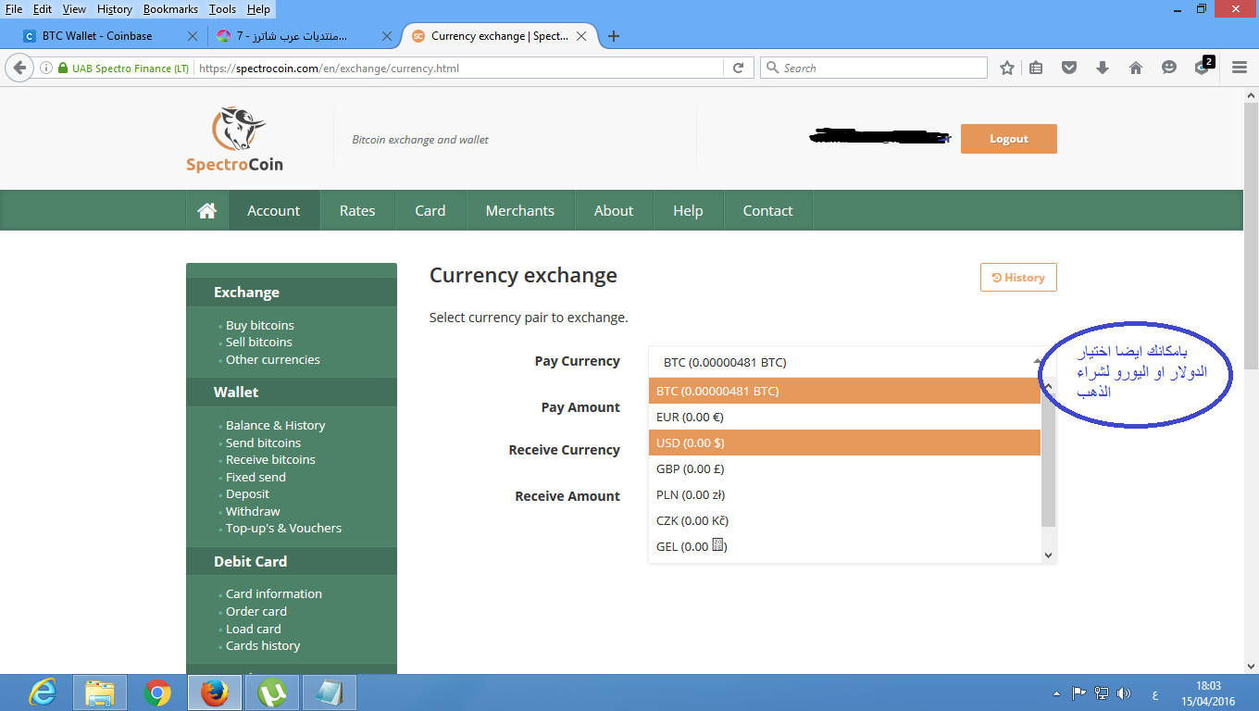Open Action Center flag icon
The width and height of the screenshot is (1259, 711).
click(1078, 692)
